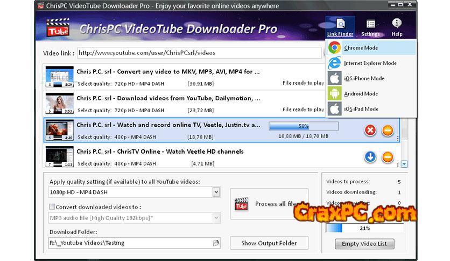Click the Tube clapperboard icon on Process all files

[241, 204]
